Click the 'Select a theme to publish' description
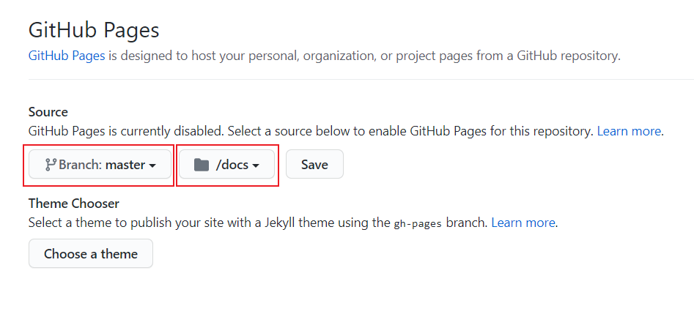694x328 pixels. [x=293, y=223]
